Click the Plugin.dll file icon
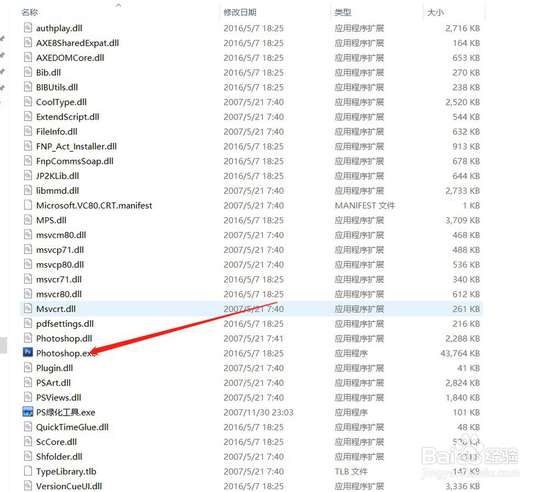Image resolution: width=549 pixels, height=492 pixels. point(28,367)
